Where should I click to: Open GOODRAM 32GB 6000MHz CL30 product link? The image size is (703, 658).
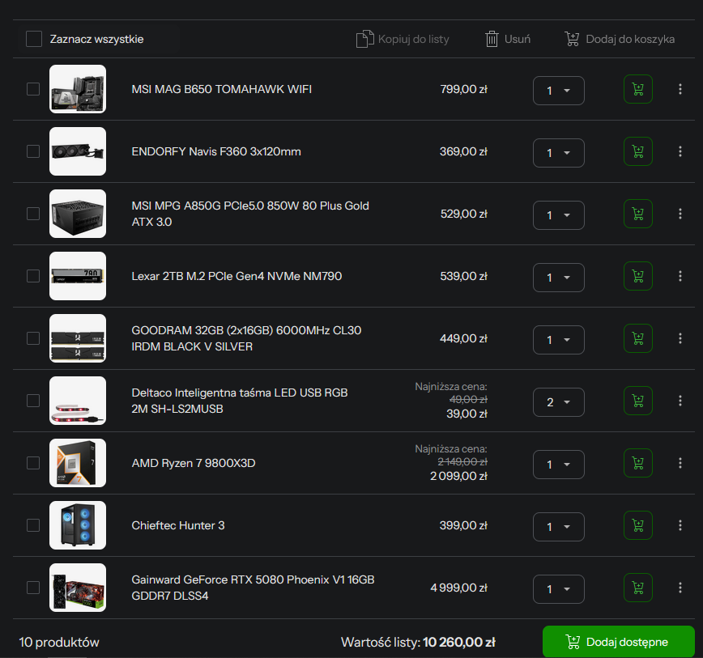[x=246, y=338]
